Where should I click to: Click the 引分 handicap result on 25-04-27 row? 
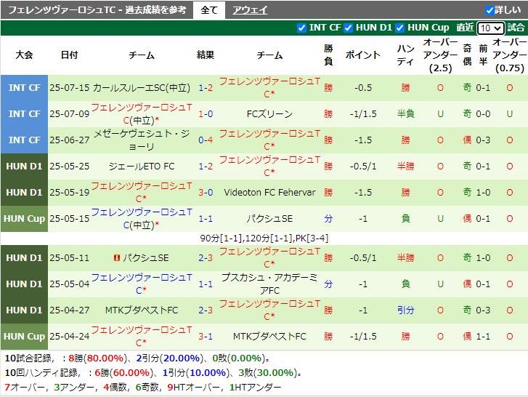tap(405, 310)
